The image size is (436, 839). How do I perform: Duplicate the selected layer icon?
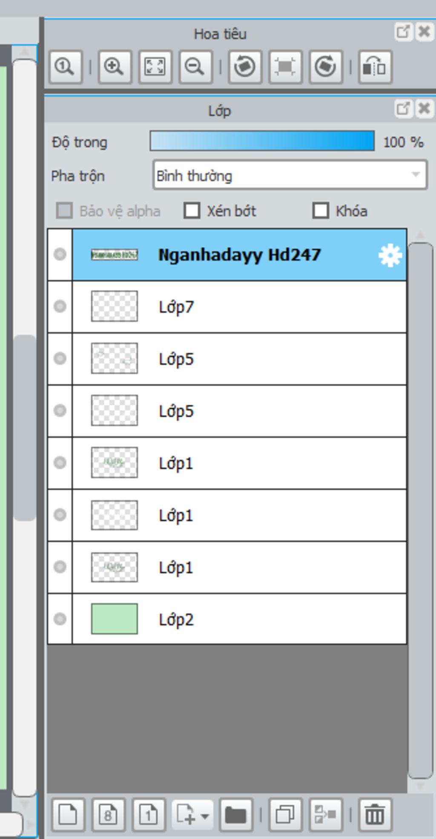(x=285, y=815)
